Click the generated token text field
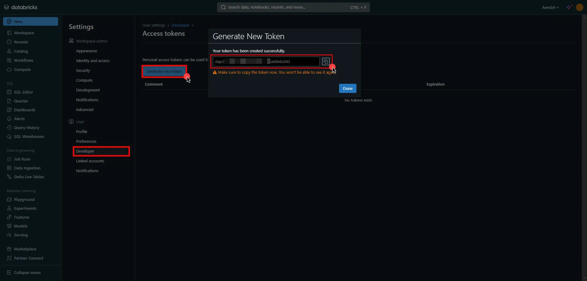This screenshot has height=281, width=587. point(266,61)
